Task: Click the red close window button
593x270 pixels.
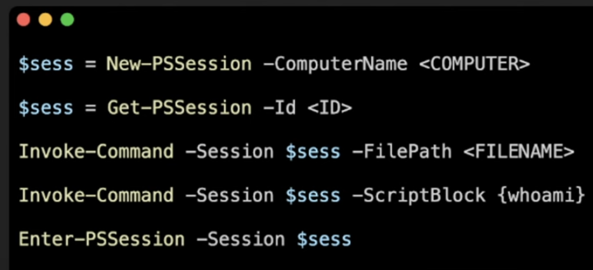Action: tap(23, 20)
